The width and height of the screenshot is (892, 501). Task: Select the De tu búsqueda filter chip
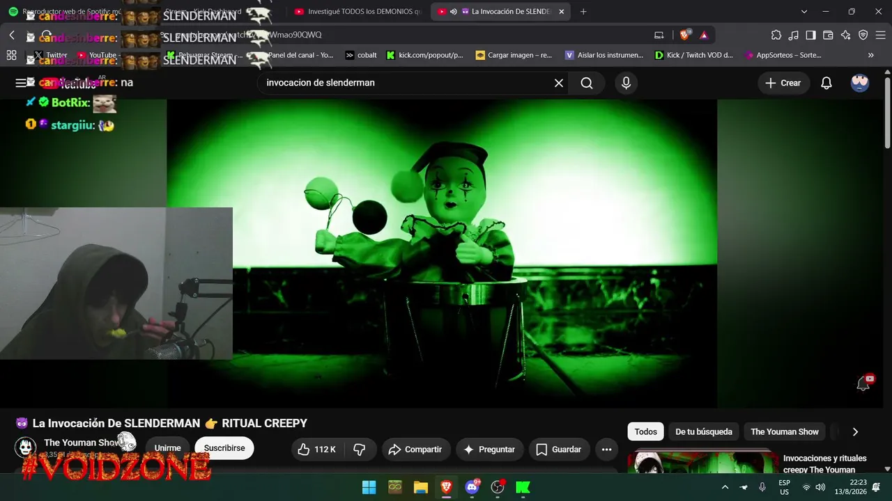coord(704,431)
